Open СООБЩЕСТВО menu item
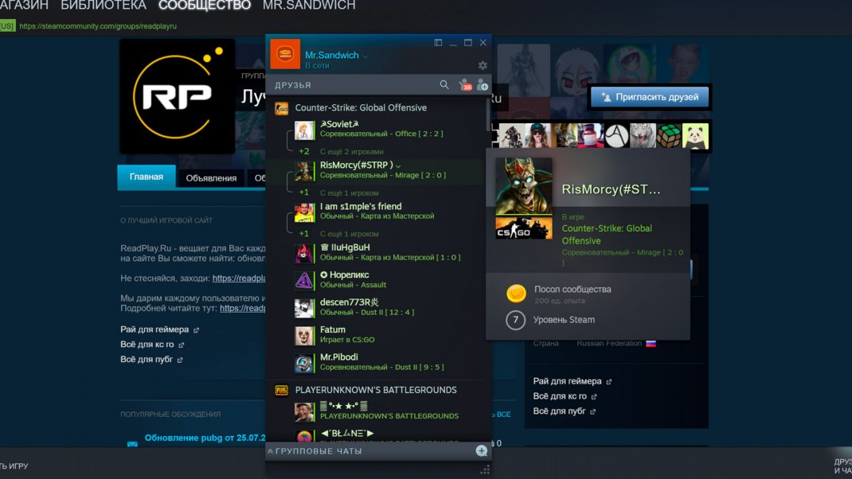Image resolution: width=852 pixels, height=479 pixels. 205,6
